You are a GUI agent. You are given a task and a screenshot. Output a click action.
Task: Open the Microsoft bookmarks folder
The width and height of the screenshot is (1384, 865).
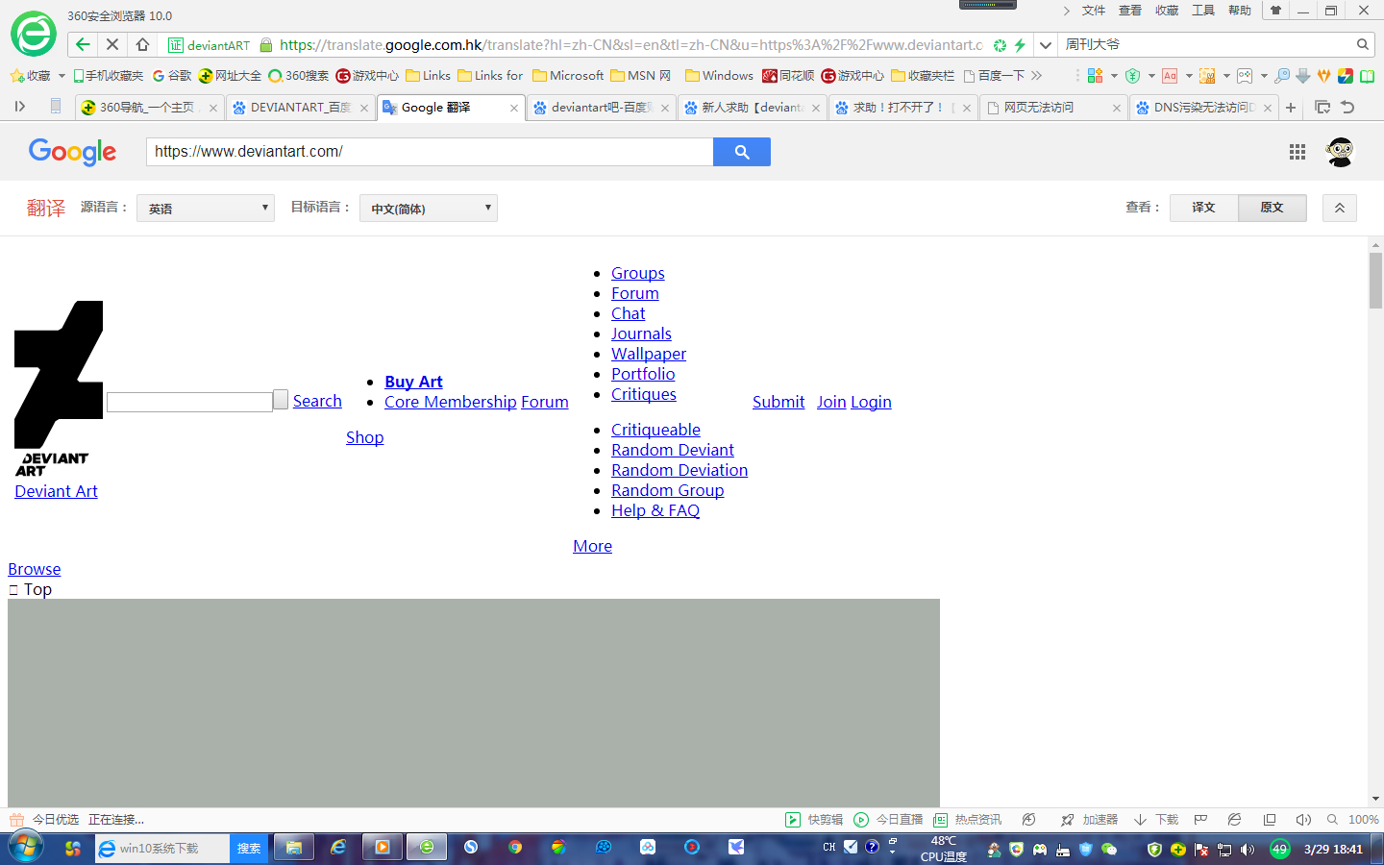click(x=568, y=75)
